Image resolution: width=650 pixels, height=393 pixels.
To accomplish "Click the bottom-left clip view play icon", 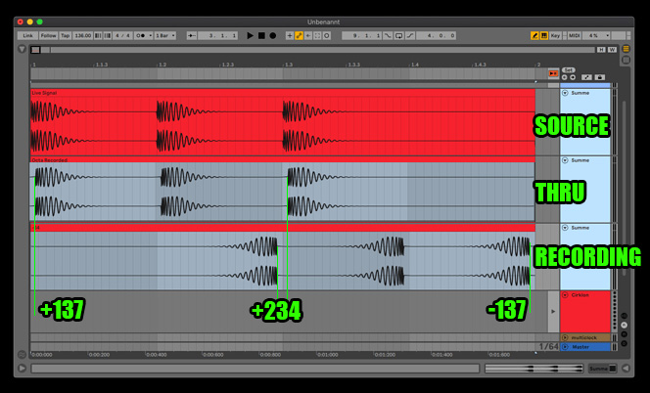I will click(x=20, y=369).
